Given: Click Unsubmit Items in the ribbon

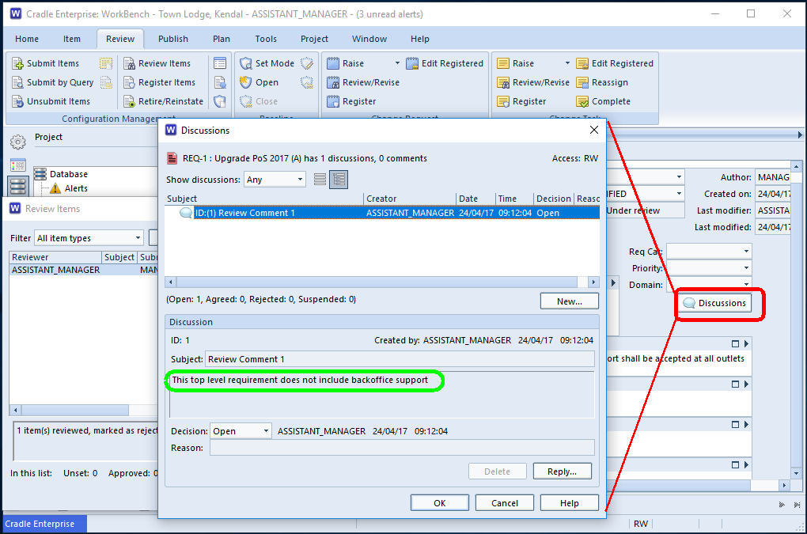Looking at the screenshot, I should 51,101.
